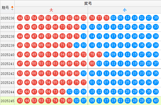Viewport: 161px width, 105px height.
Task: Select red ball 77 in row 2025243
Action: [x=83, y=82]
